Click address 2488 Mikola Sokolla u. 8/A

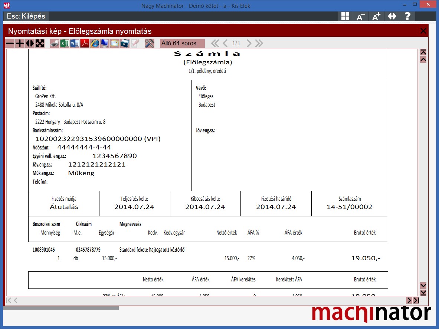click(x=59, y=105)
